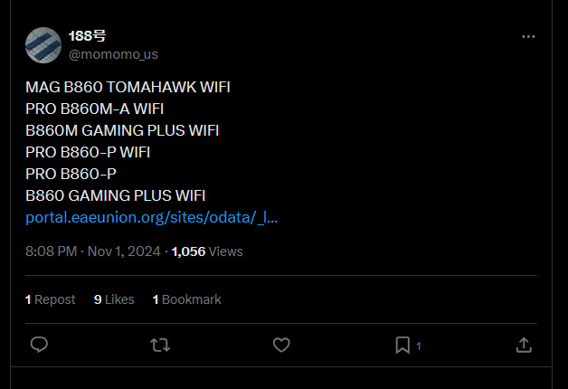
Task: Open the 1 Bookmark count
Action: (x=186, y=299)
